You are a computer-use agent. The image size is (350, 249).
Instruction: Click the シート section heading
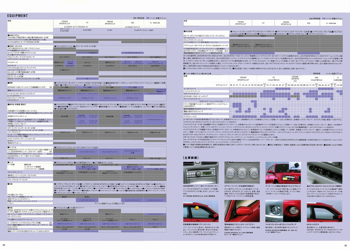[11, 162]
